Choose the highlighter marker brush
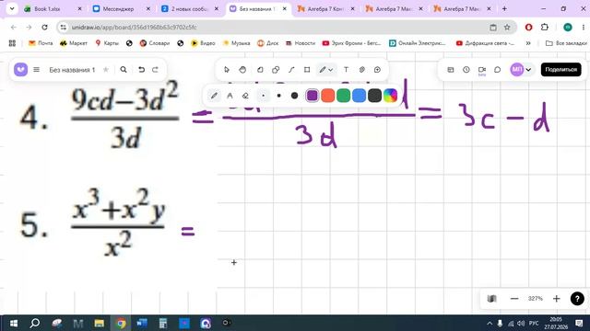This screenshot has height=331, width=590. click(230, 96)
